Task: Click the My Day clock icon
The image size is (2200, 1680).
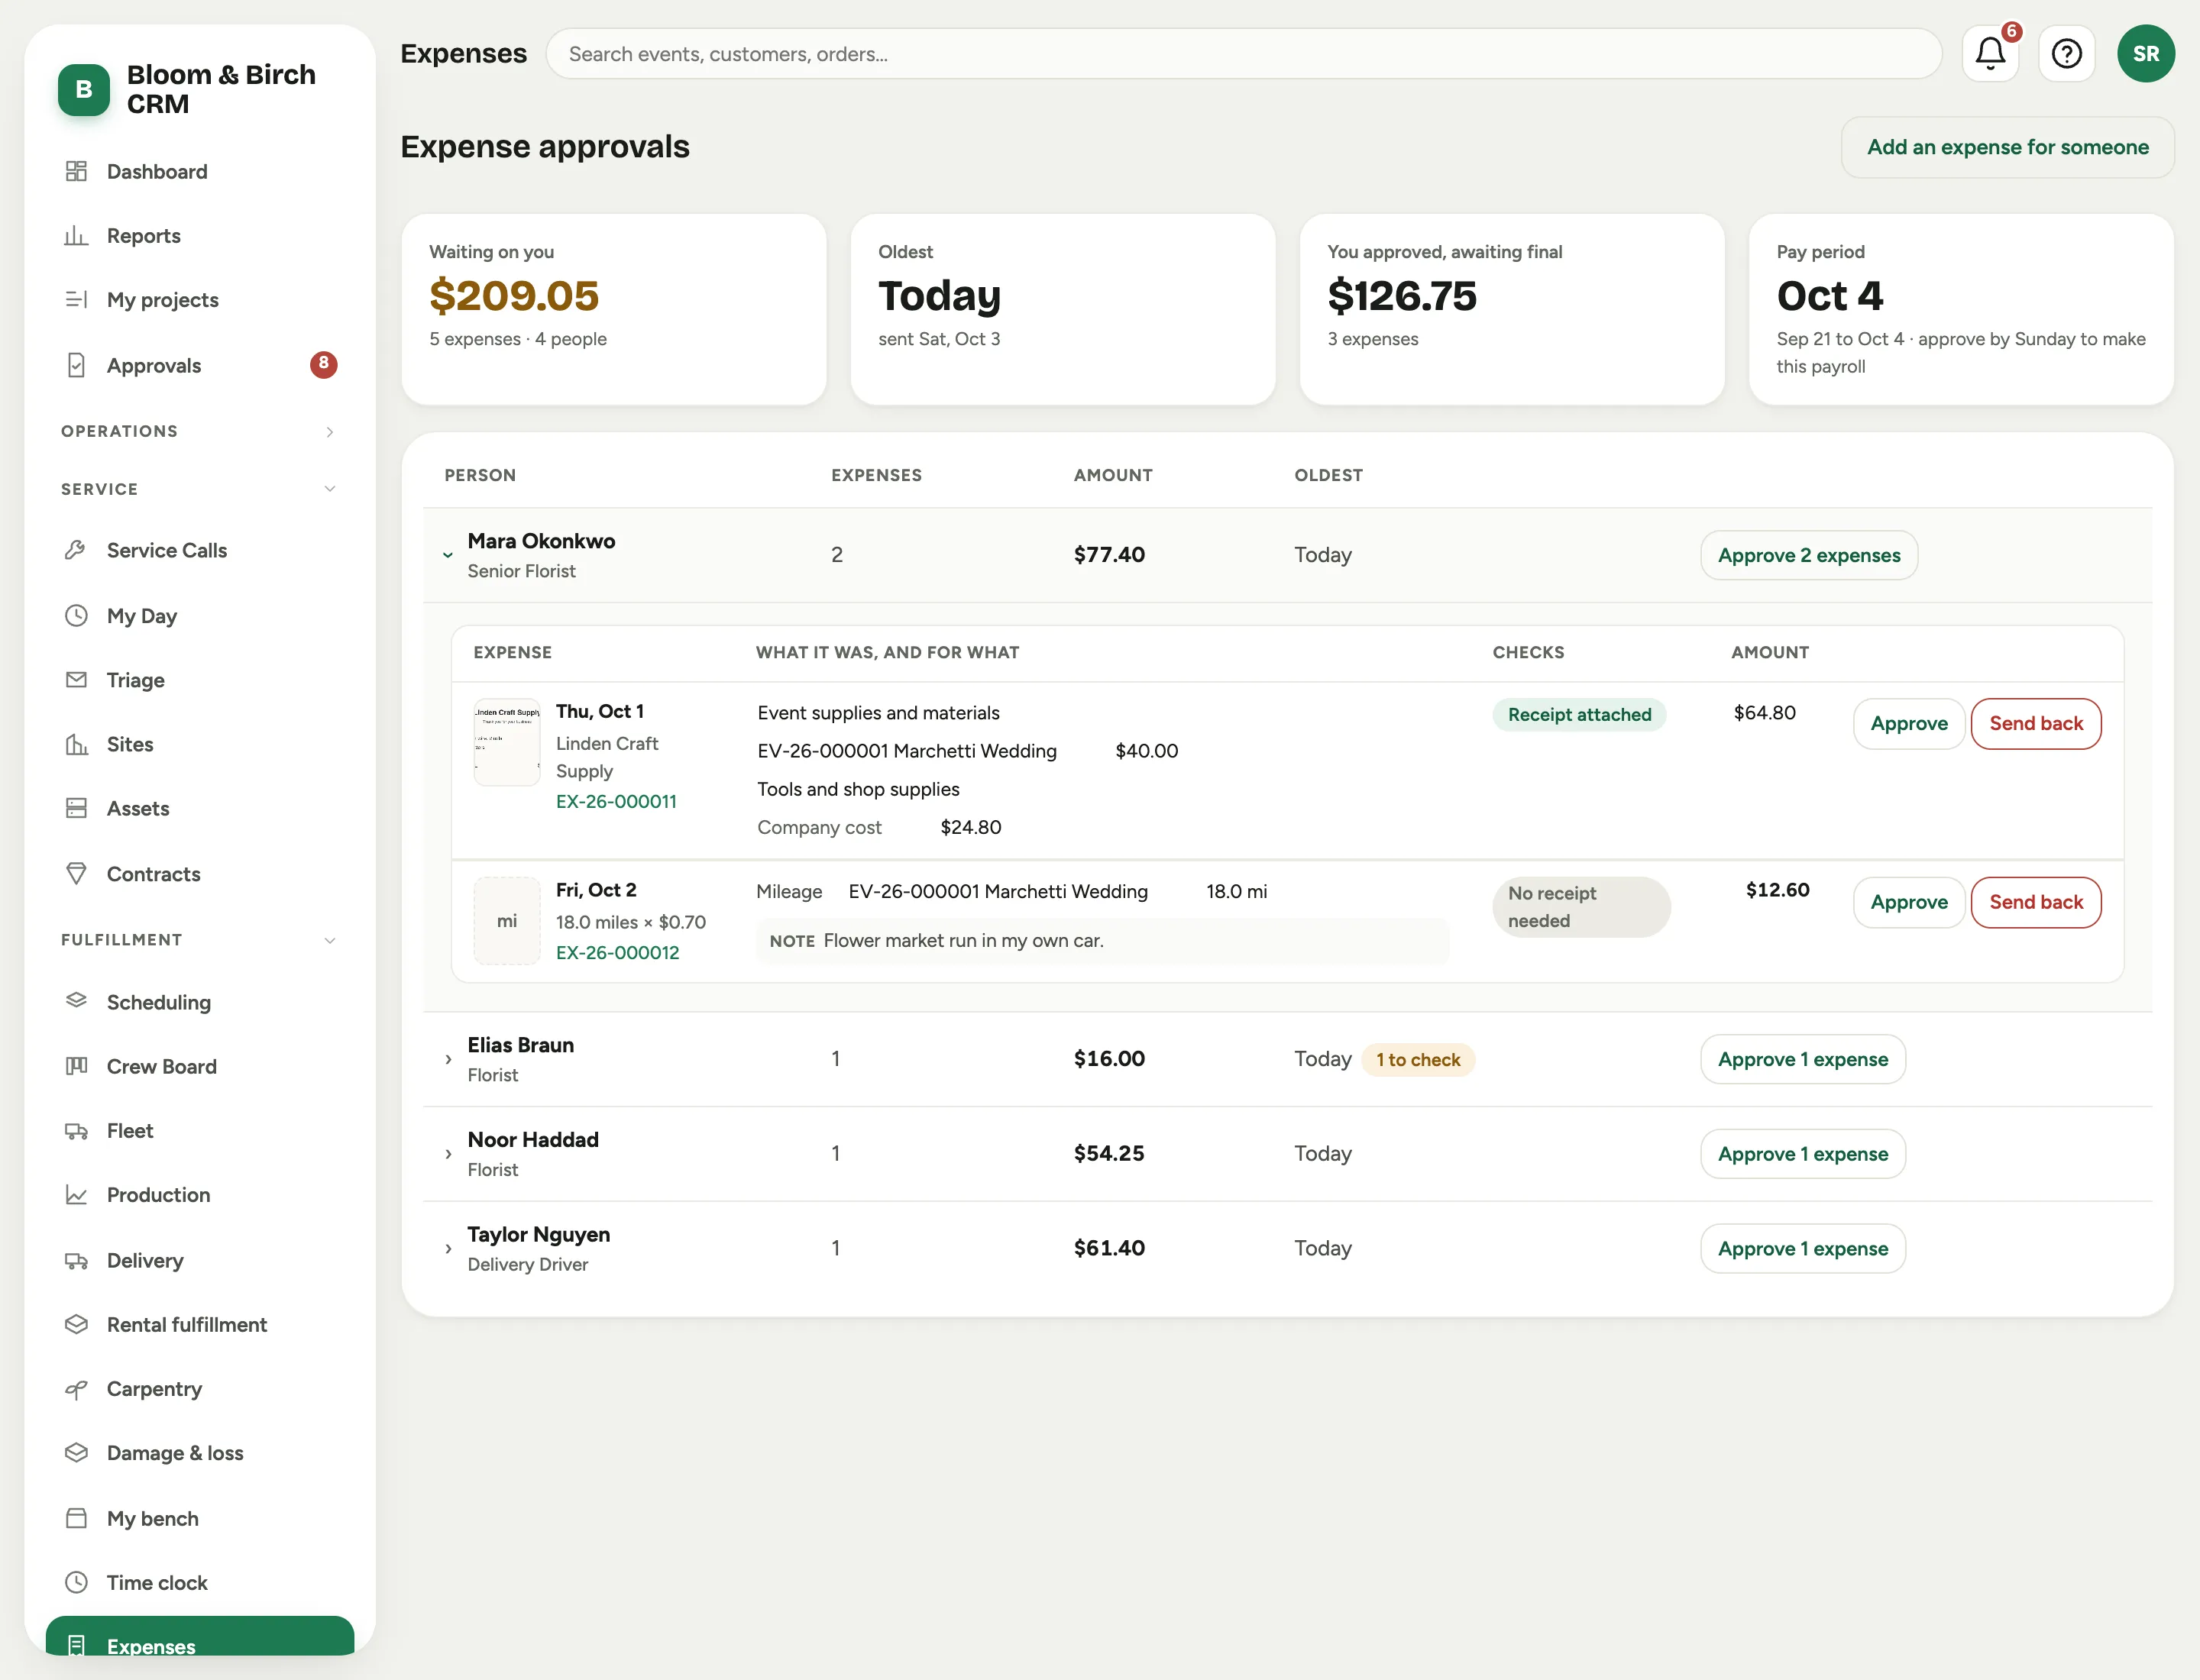Action: click(76, 616)
